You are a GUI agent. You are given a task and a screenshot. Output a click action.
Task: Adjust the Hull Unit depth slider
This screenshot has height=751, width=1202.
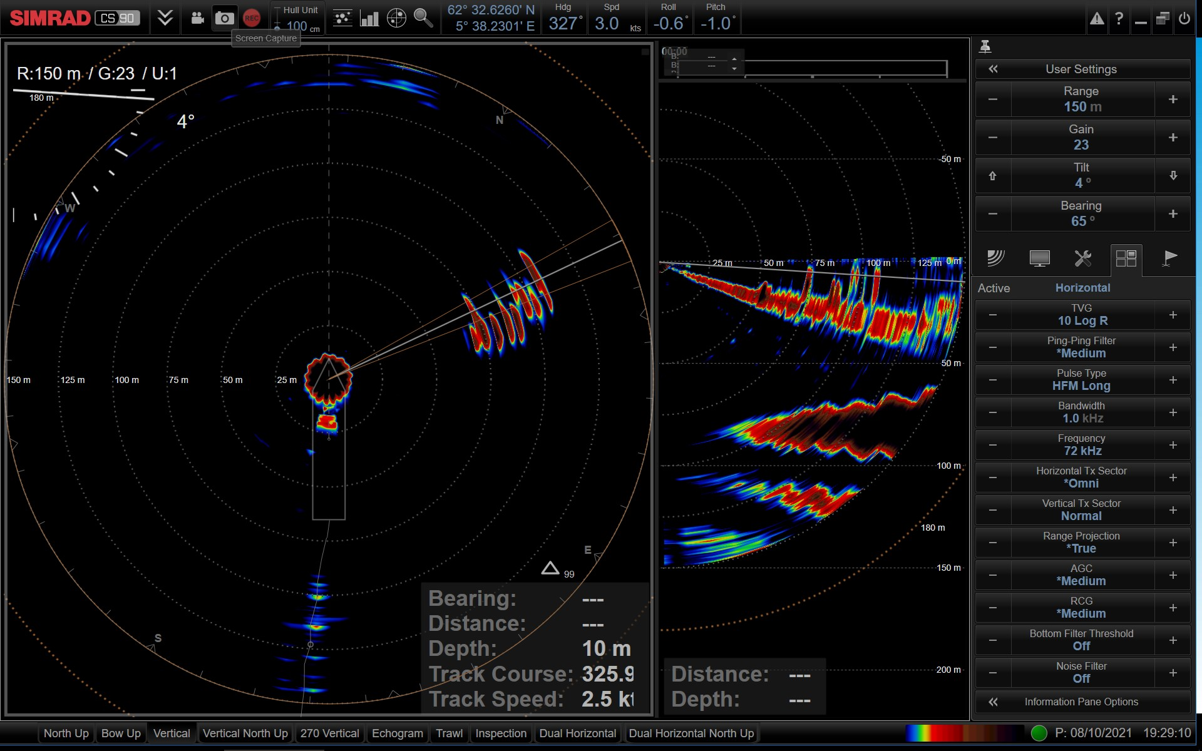pos(276,19)
